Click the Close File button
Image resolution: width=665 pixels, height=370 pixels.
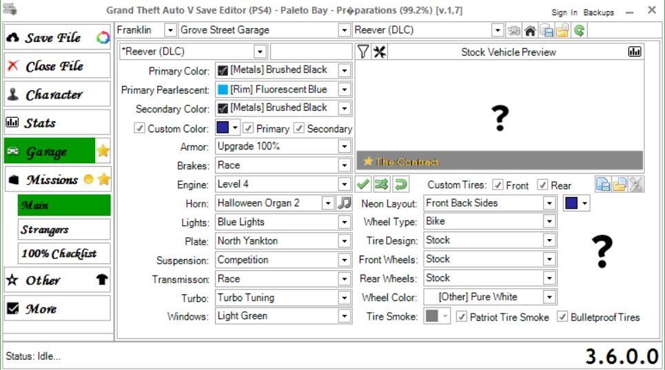(57, 65)
